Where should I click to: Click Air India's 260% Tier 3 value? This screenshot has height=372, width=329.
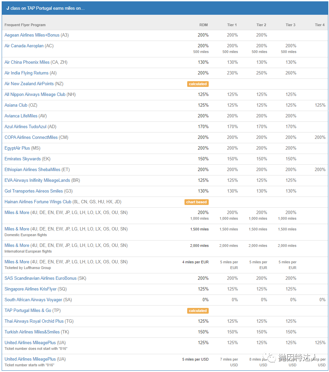(x=291, y=73)
